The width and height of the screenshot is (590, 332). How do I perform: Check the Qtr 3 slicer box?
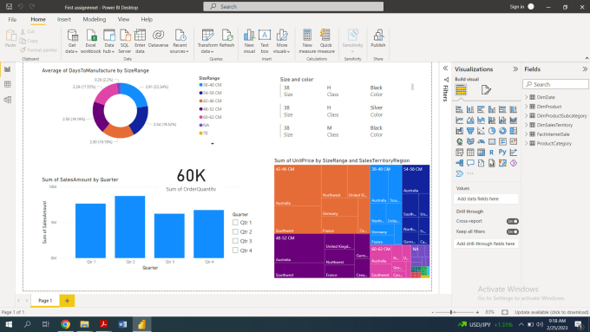click(x=235, y=241)
